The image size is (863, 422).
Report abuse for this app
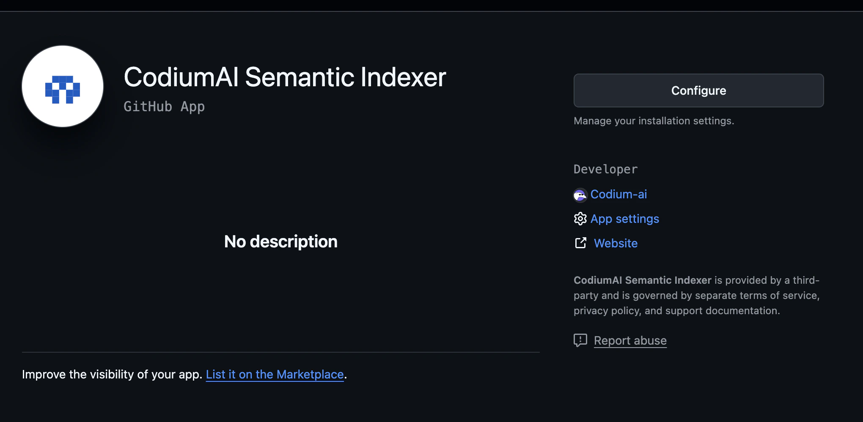click(x=630, y=340)
